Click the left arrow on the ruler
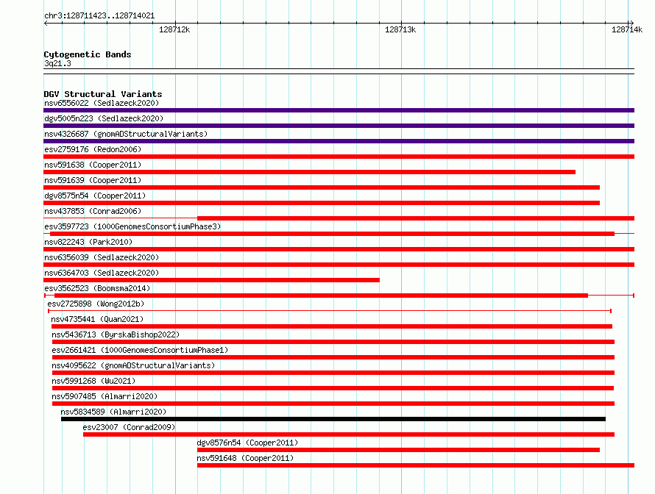Viewport: 655px width, 494px height. pos(46,24)
